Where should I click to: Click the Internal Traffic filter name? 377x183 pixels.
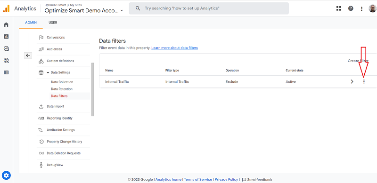pos(117,82)
